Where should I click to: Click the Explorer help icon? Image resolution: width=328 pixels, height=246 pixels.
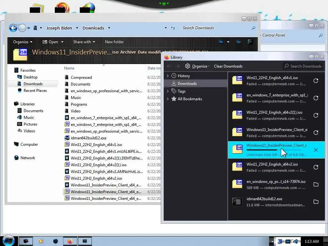click(250, 42)
